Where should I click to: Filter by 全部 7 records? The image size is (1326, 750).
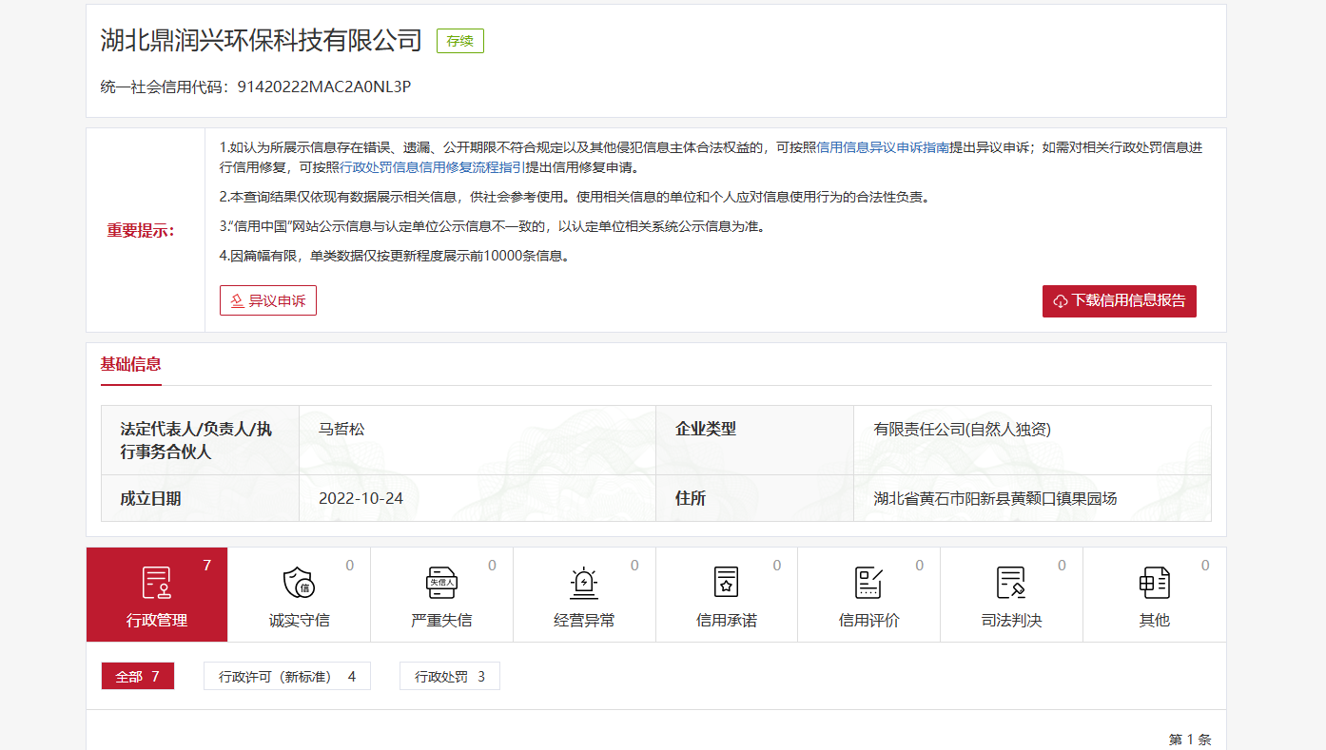(x=138, y=677)
